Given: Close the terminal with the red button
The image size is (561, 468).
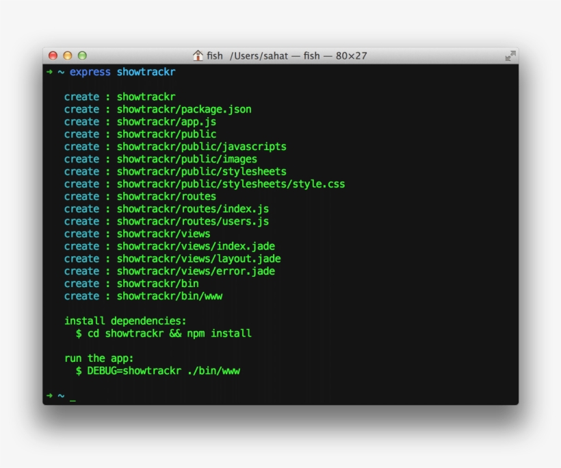Looking at the screenshot, I should tap(53, 56).
